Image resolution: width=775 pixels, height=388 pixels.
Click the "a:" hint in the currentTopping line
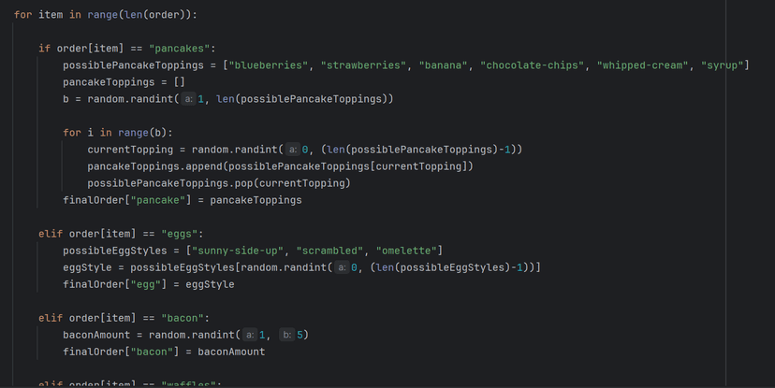[292, 150]
